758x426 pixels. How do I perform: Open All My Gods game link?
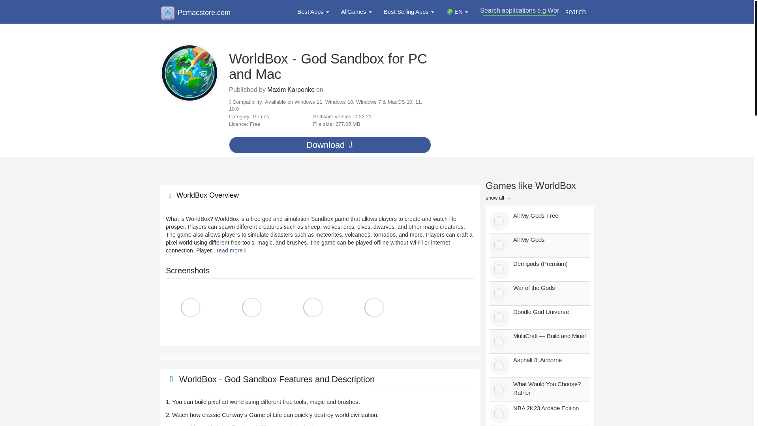[x=529, y=240]
